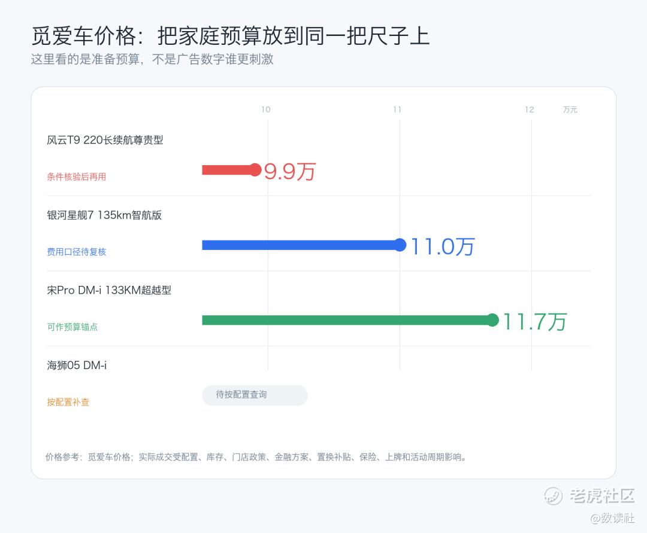Select the 宋Pro DM-i 133KM超越型 row label
The width and height of the screenshot is (647, 533).
tap(109, 290)
